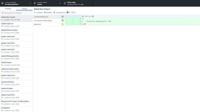Select the Update styles.css commit
Image resolution: width=200 pixels, height=112 pixels.
click(x=16, y=25)
